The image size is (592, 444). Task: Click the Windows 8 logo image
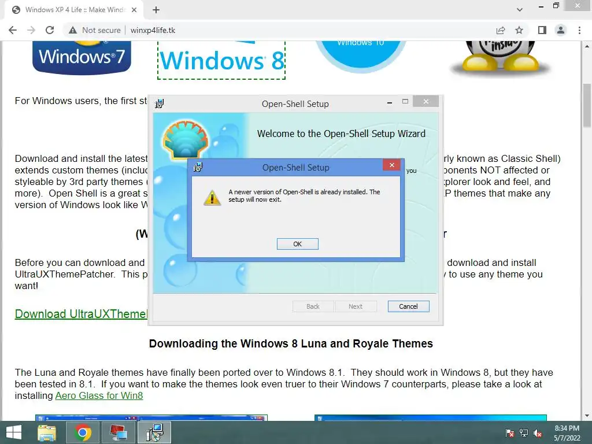pyautogui.click(x=221, y=60)
